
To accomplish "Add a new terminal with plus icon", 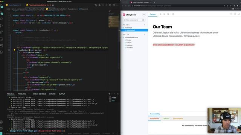I will [x=109, y=94].
